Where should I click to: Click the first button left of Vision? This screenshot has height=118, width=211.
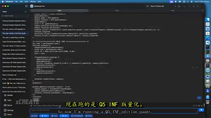pos(34,116)
